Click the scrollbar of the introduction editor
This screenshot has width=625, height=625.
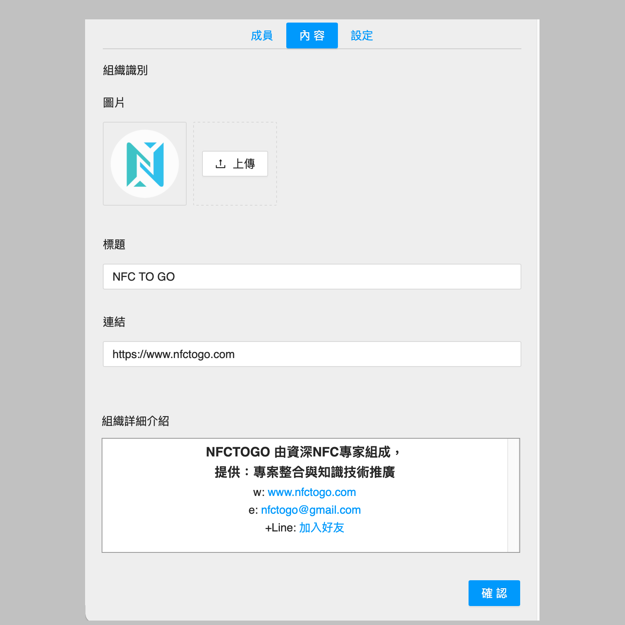point(513,495)
